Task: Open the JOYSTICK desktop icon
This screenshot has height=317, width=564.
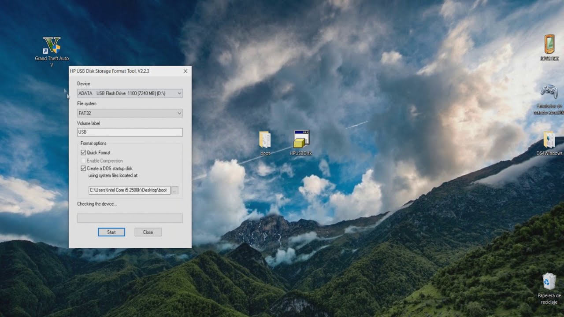Action: [549, 48]
